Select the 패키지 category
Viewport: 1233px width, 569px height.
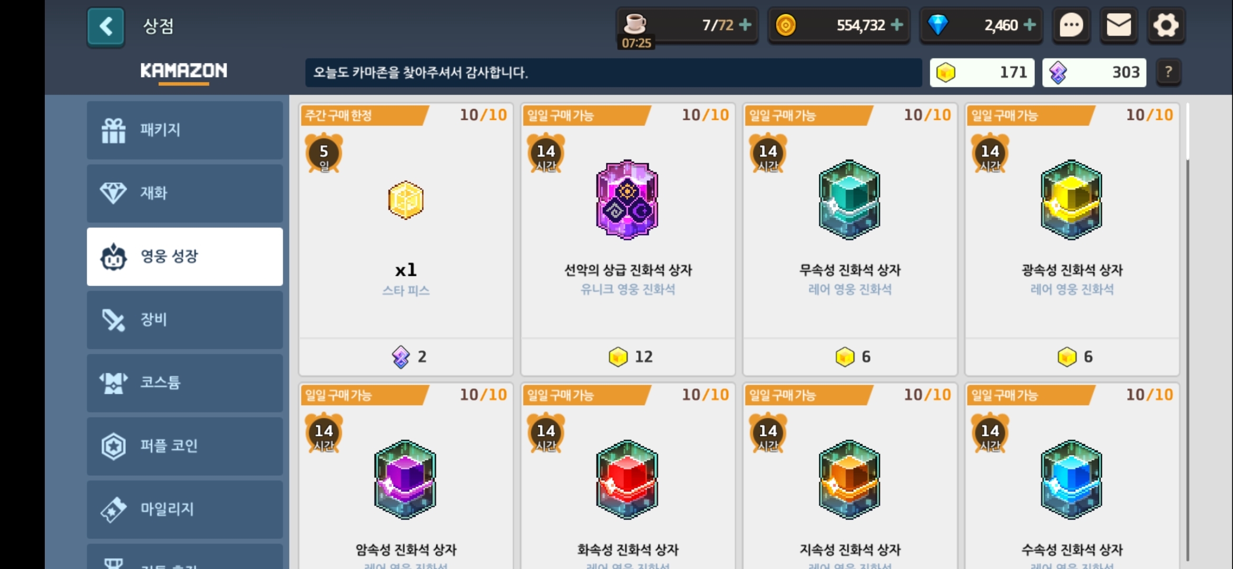pos(185,130)
